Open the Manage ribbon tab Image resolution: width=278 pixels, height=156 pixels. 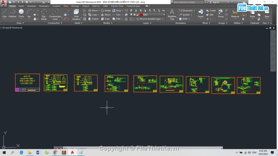pyautogui.click(x=75, y=6)
